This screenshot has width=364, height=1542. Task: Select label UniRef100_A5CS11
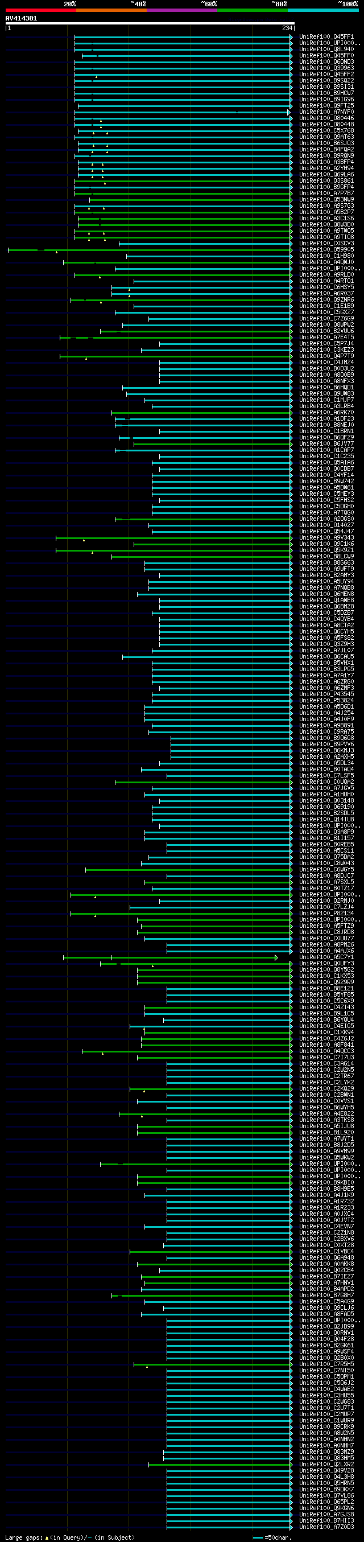(x=326, y=850)
